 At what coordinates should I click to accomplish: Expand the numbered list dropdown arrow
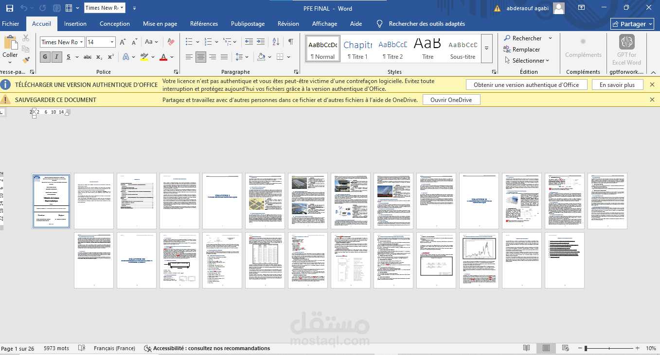216,42
